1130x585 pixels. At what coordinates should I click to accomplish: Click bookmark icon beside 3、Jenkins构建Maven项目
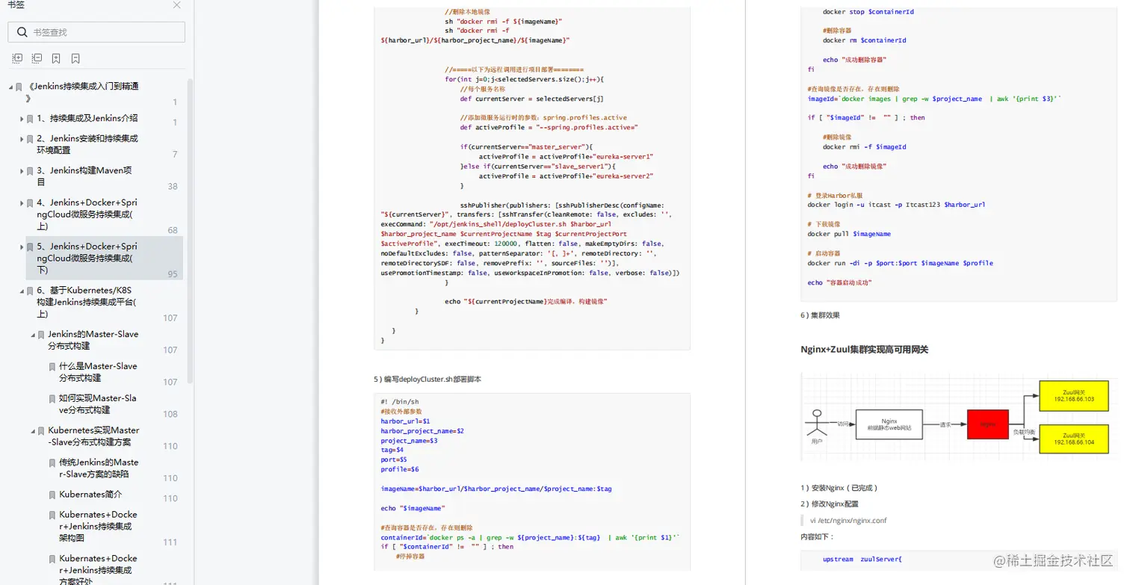pyautogui.click(x=30, y=172)
